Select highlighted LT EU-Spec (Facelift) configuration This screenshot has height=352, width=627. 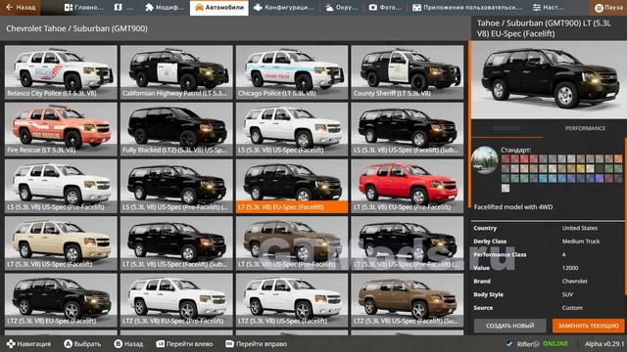(x=292, y=187)
